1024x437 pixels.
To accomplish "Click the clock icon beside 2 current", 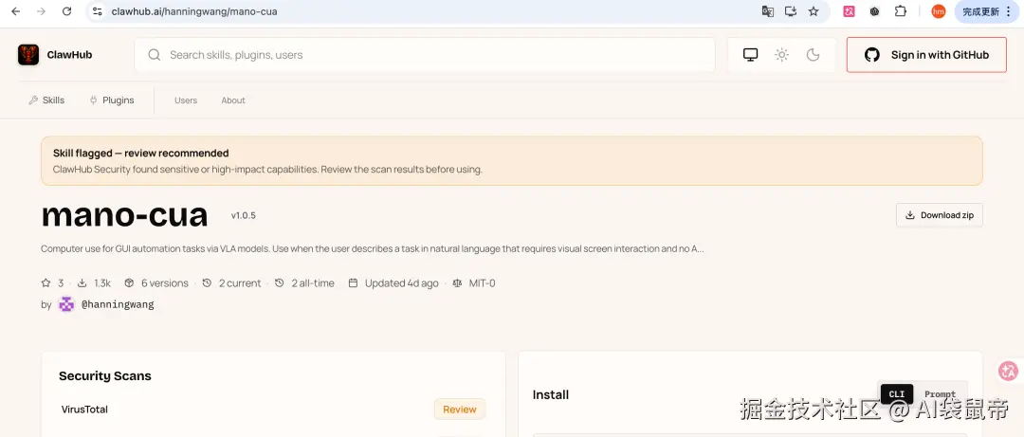I will click(x=207, y=282).
